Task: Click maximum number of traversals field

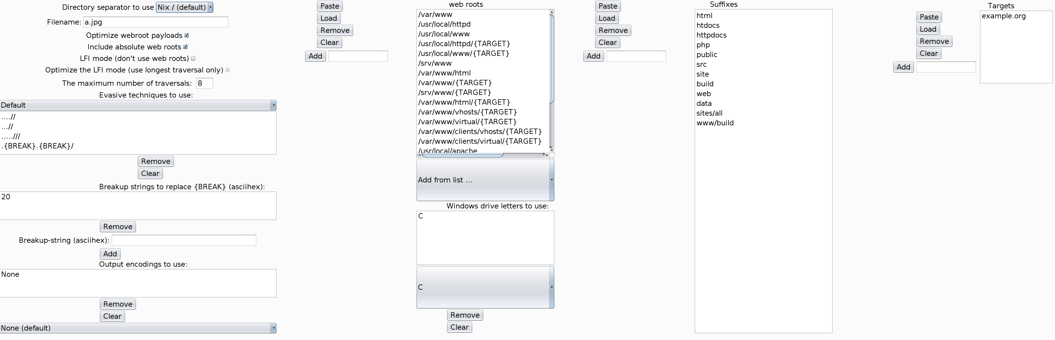Action: coord(204,83)
